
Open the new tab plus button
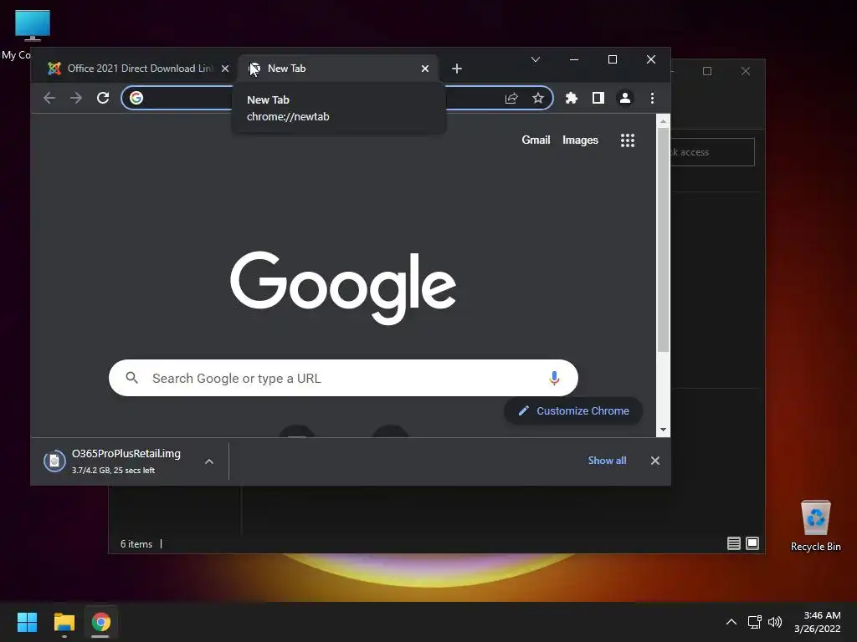click(457, 69)
